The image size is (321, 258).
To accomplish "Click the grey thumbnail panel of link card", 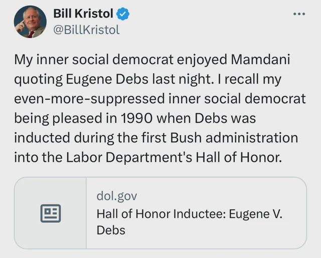I will point(50,213).
